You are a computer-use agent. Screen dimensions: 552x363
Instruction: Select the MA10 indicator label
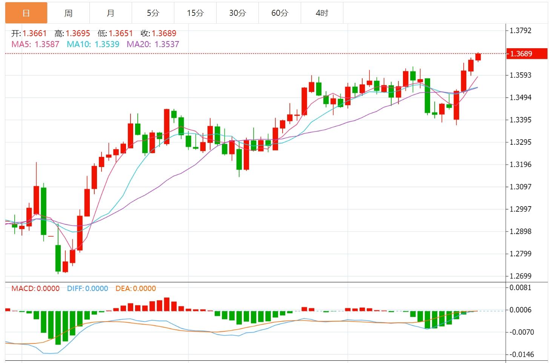tap(93, 44)
